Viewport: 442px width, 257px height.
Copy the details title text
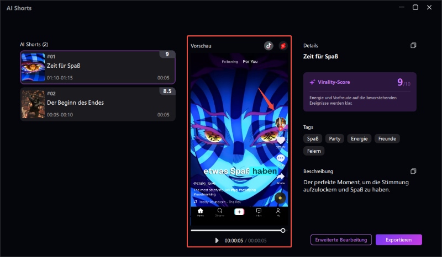tap(413, 46)
